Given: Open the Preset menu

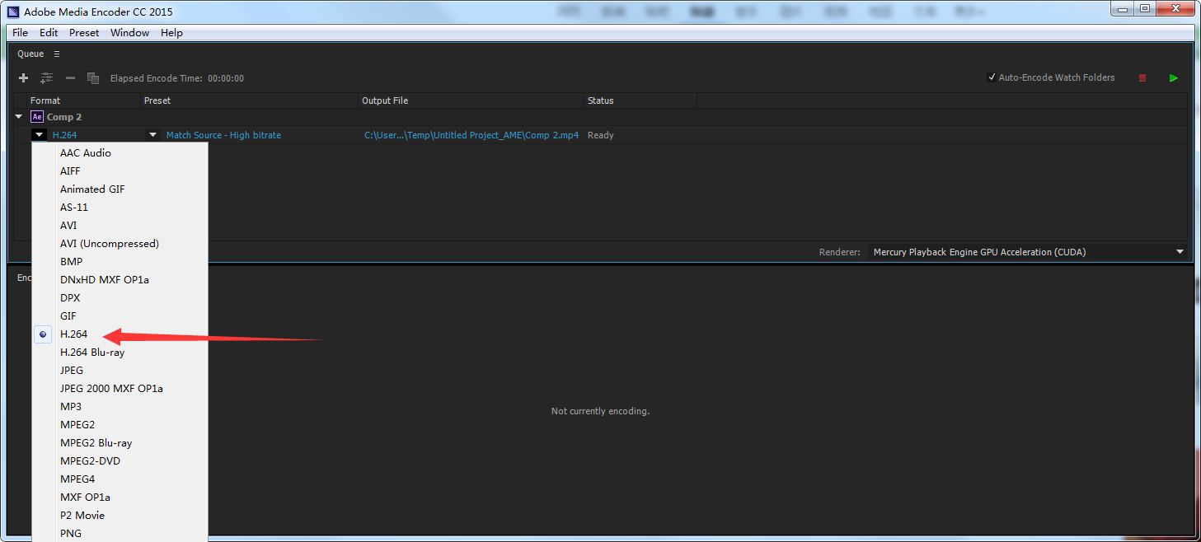Looking at the screenshot, I should [x=84, y=33].
